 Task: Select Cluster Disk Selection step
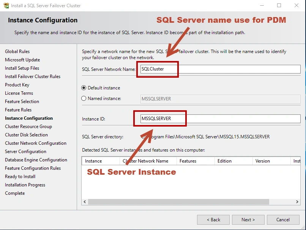point(26,135)
